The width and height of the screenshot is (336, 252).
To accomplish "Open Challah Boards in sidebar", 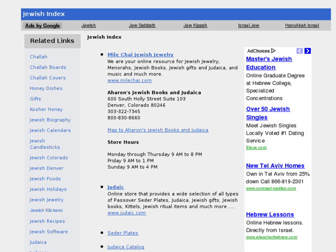I will [48, 68].
